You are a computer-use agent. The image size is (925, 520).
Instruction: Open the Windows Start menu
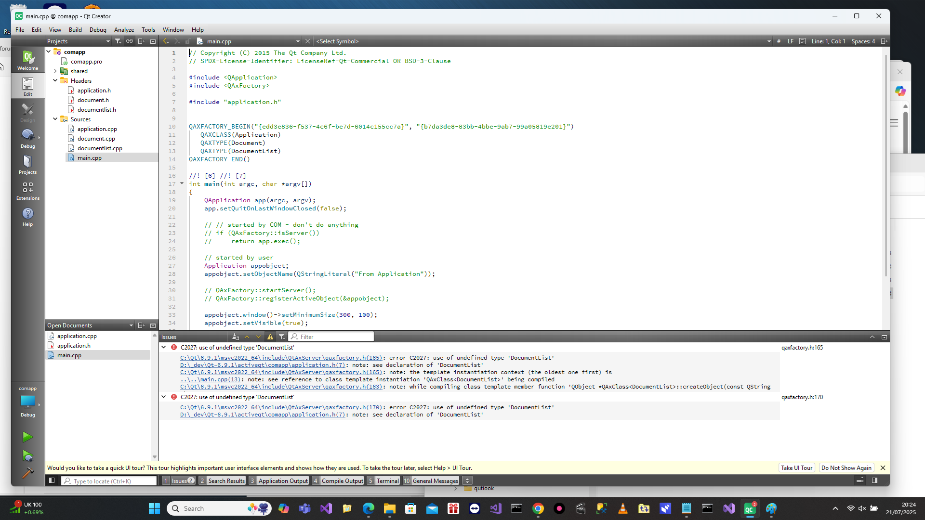154,508
